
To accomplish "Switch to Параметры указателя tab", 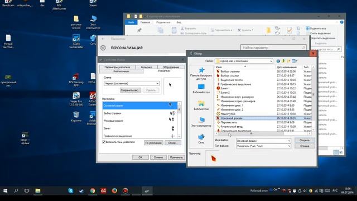I will click(117, 67).
